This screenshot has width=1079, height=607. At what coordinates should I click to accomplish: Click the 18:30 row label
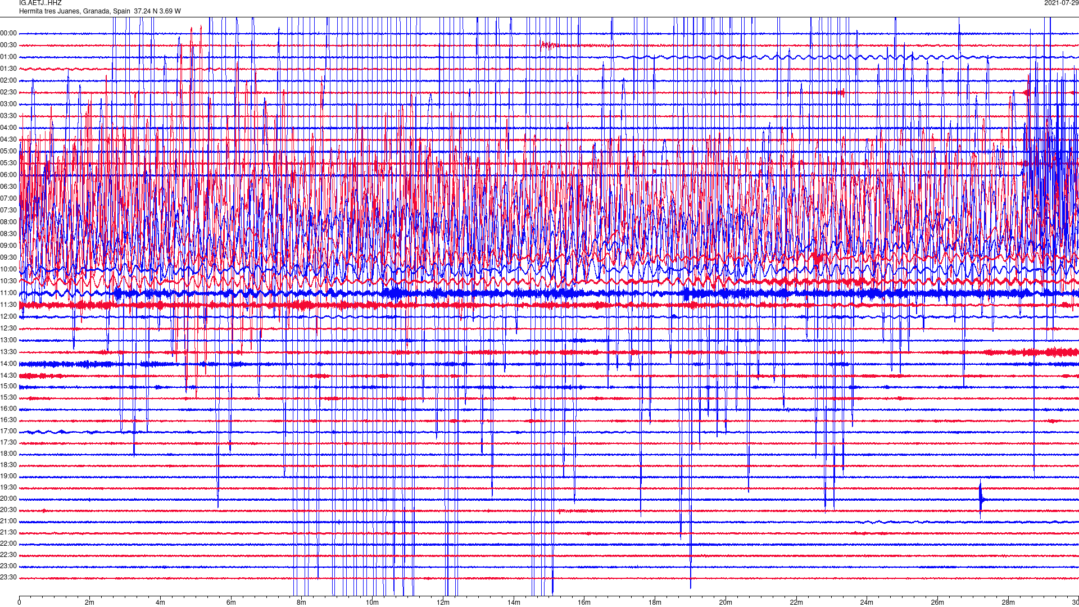(8, 465)
